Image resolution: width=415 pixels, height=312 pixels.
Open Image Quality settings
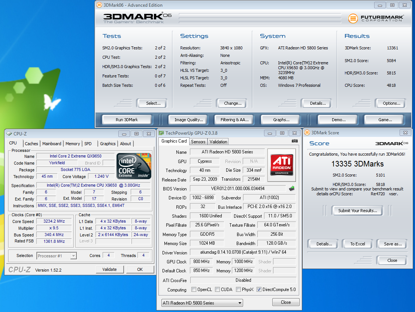(189, 120)
